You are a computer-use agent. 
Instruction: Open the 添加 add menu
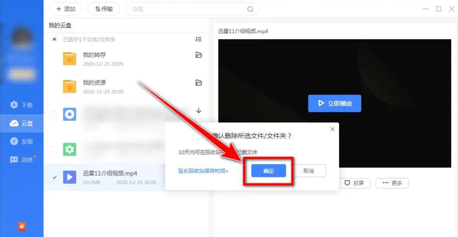pyautogui.click(x=65, y=9)
